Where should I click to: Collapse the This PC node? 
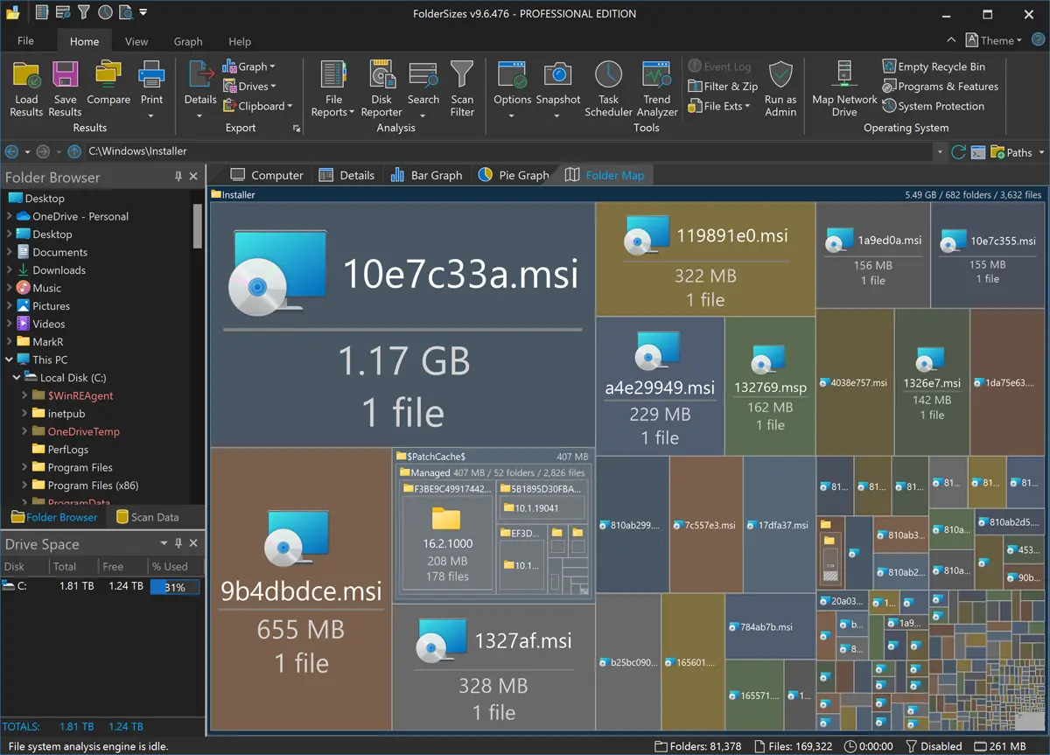tap(10, 360)
